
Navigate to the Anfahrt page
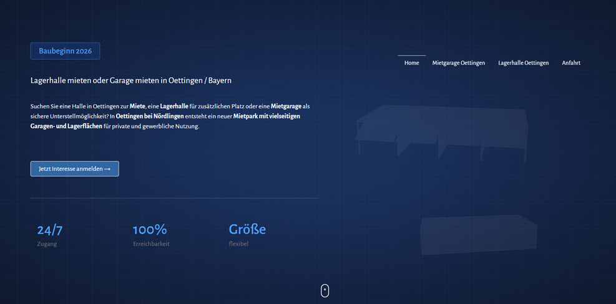[x=571, y=63]
